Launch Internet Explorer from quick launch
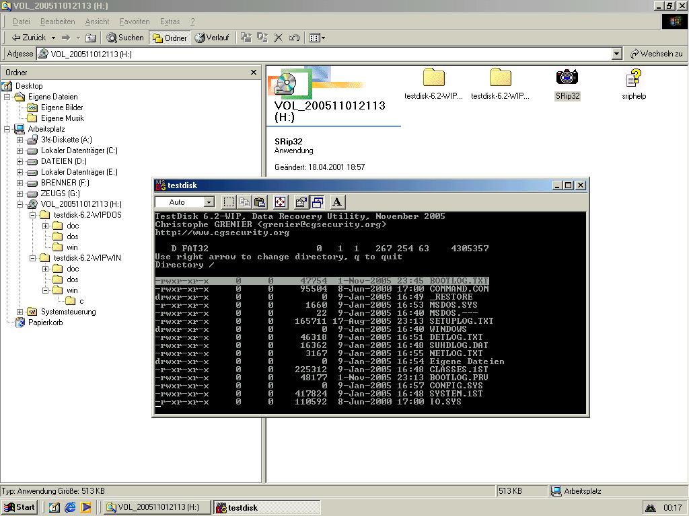Screen dimensions: 689x516 70,507
